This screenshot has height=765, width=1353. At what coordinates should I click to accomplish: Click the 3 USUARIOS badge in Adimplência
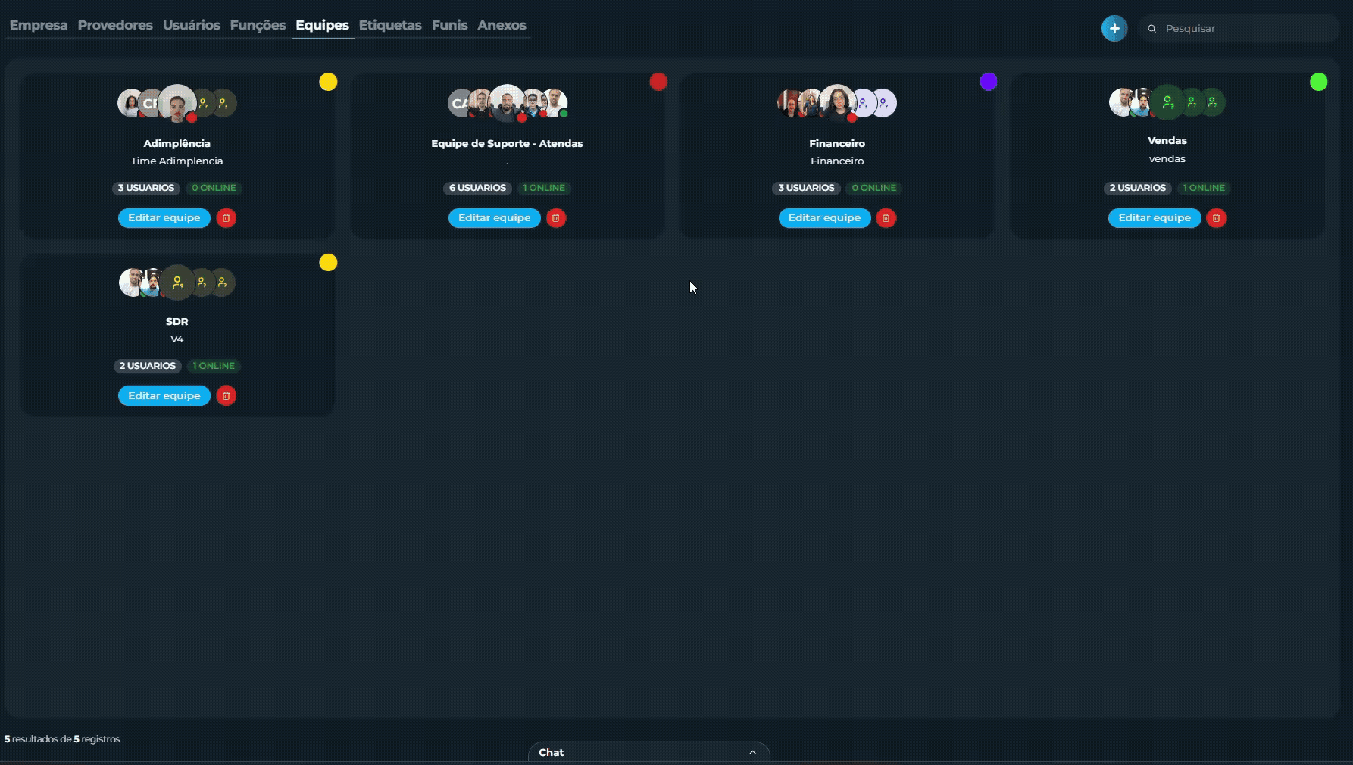(146, 188)
